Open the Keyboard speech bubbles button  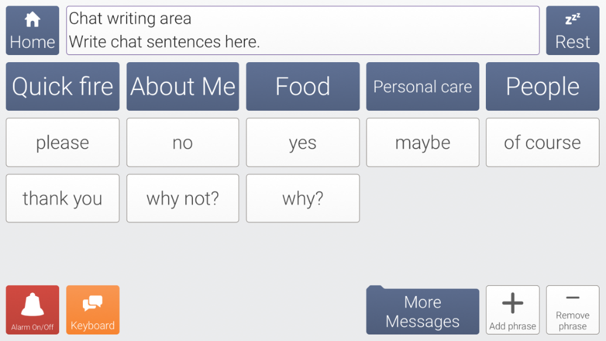tap(92, 310)
